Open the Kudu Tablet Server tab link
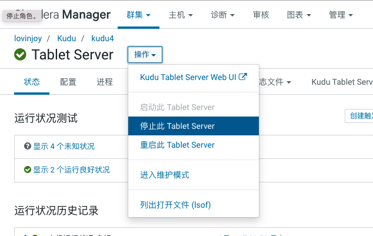 (342, 82)
